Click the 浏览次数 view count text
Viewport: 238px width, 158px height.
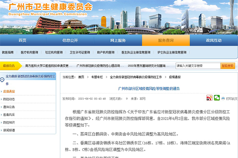tap(119, 99)
